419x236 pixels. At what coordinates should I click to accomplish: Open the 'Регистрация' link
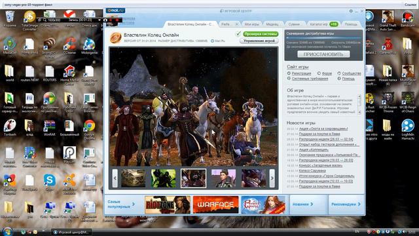tap(301, 73)
